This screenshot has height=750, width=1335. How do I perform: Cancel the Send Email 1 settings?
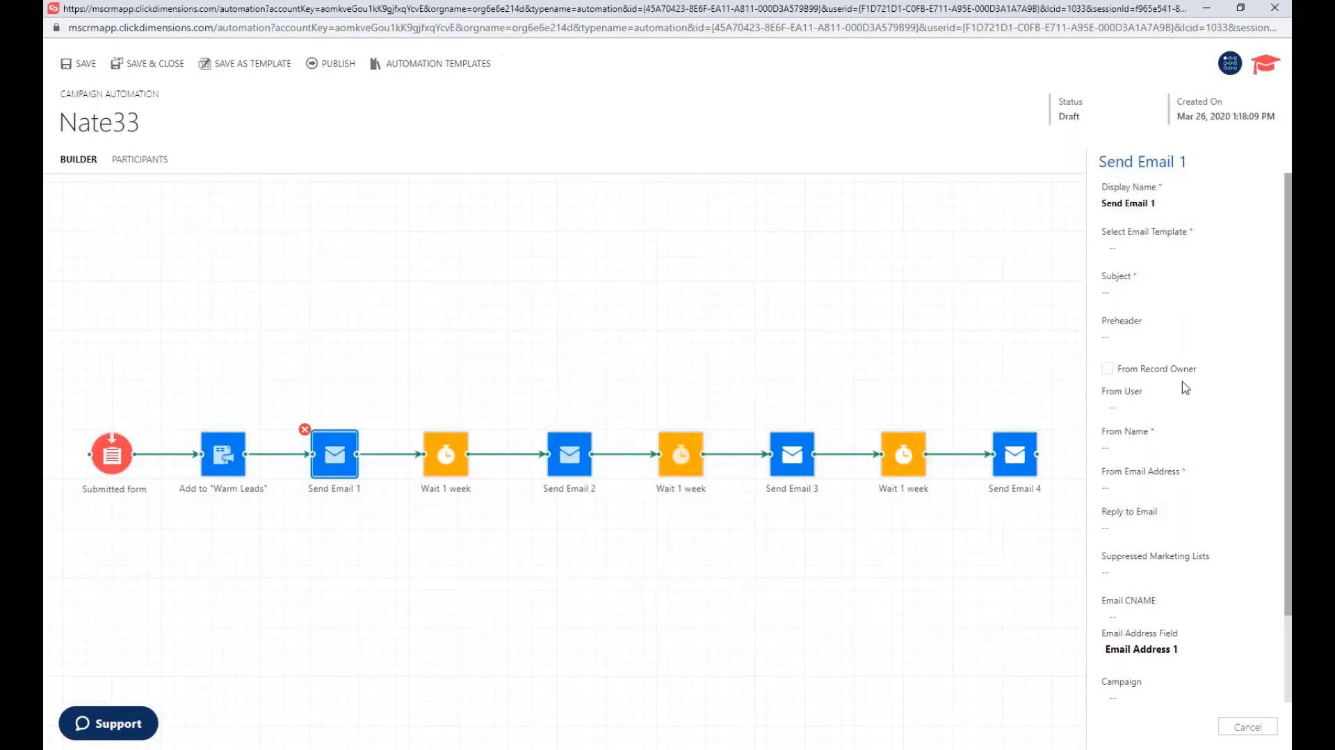[1247, 726]
